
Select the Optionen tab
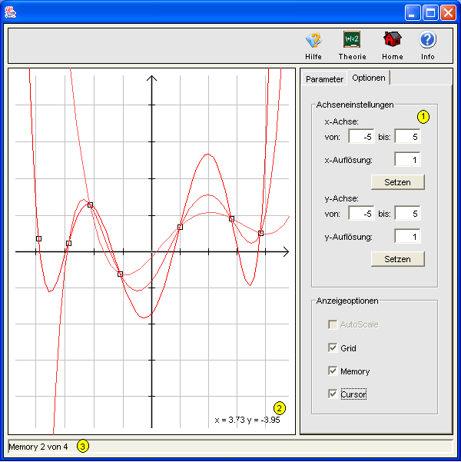click(x=368, y=78)
